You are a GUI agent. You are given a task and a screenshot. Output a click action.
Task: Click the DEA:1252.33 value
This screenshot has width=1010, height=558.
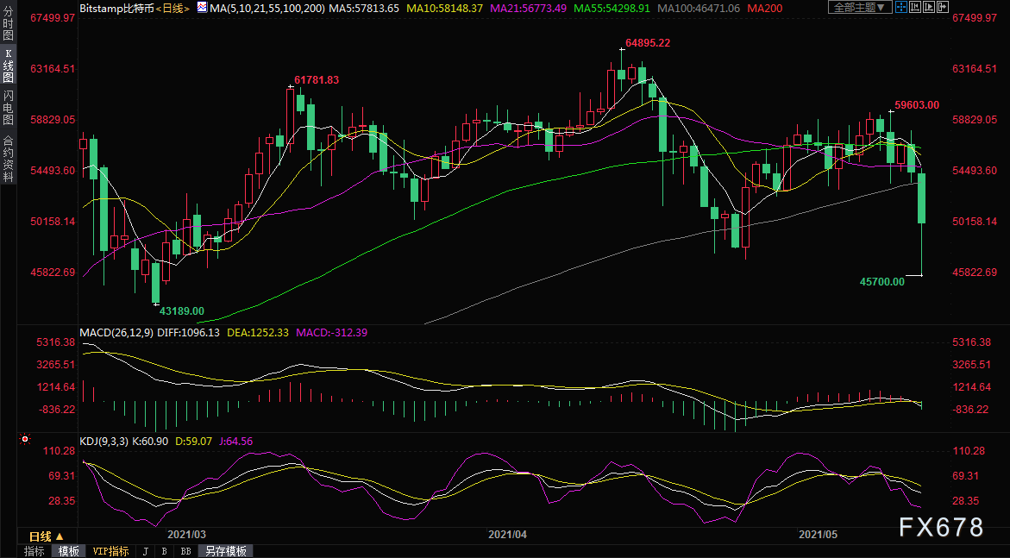(257, 333)
